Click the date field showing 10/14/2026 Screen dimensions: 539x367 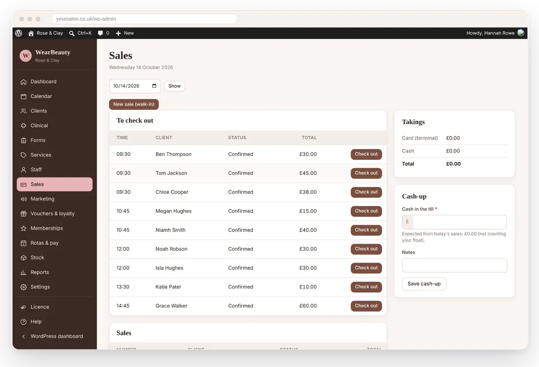[135, 86]
